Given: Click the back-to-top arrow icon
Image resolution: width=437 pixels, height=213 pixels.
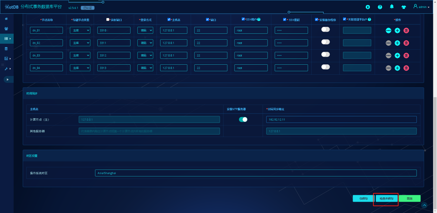Looking at the screenshot, I should click(424, 205).
